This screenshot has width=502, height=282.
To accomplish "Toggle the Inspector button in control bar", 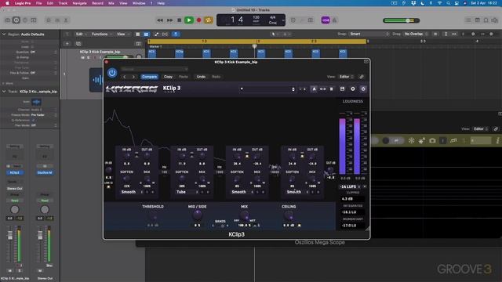I will pyautogui.click(x=16, y=20).
